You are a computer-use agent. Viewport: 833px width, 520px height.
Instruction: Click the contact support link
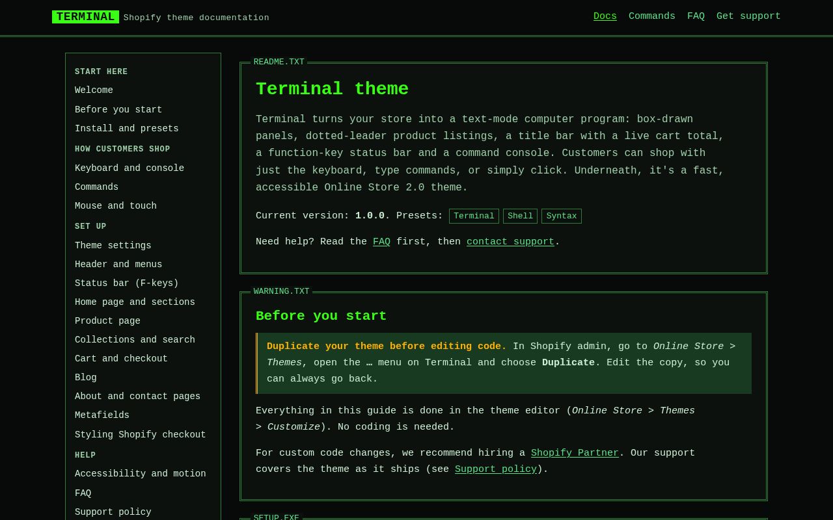pos(510,242)
